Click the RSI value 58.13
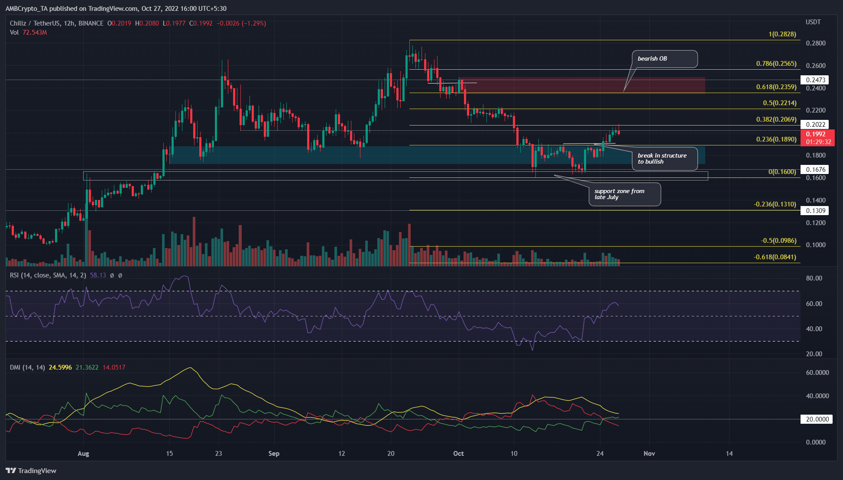Viewport: 843px width, 480px height. pos(98,275)
